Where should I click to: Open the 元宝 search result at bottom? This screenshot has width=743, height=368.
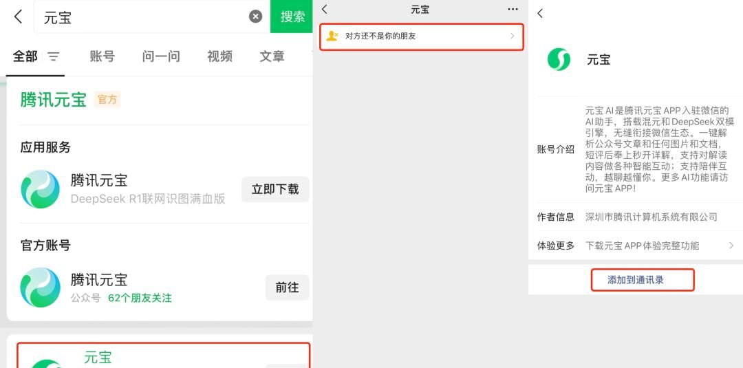[164, 356]
